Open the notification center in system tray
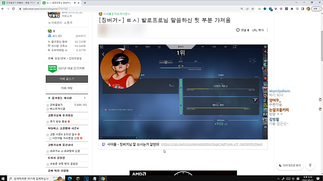The image size is (323, 181). tap(318, 179)
